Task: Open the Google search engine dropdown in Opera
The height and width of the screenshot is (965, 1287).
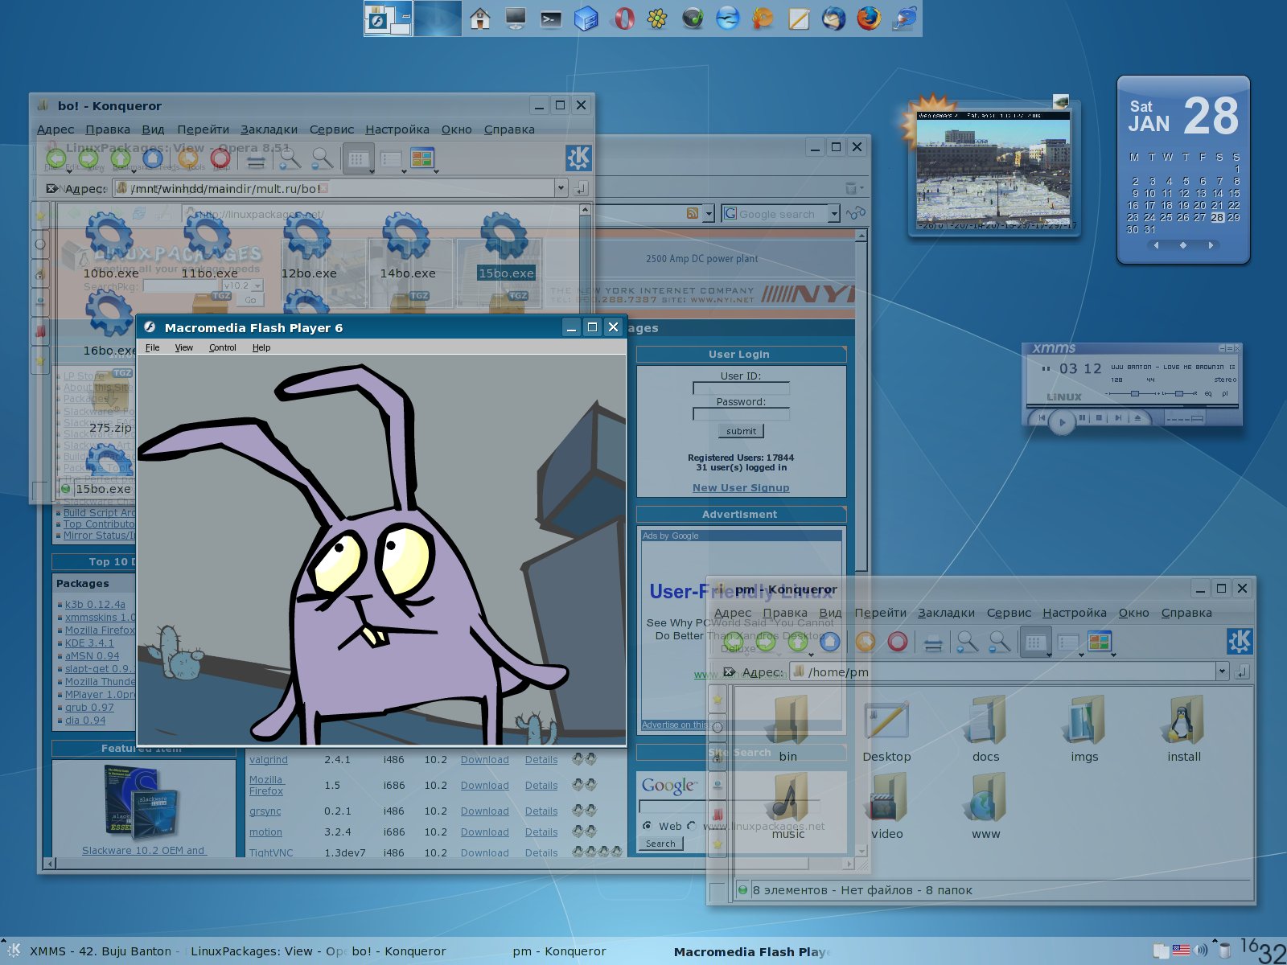Action: pyautogui.click(x=833, y=213)
